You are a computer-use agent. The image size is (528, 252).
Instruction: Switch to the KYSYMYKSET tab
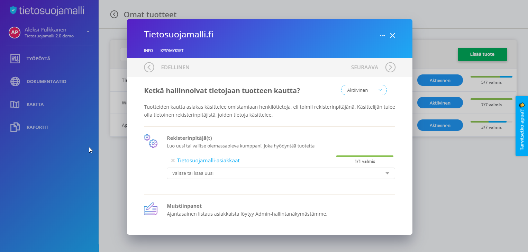(x=172, y=51)
